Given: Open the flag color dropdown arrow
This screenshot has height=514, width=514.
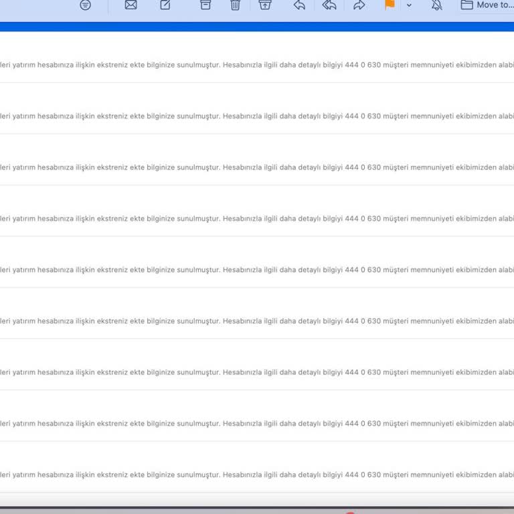Looking at the screenshot, I should (409, 5).
